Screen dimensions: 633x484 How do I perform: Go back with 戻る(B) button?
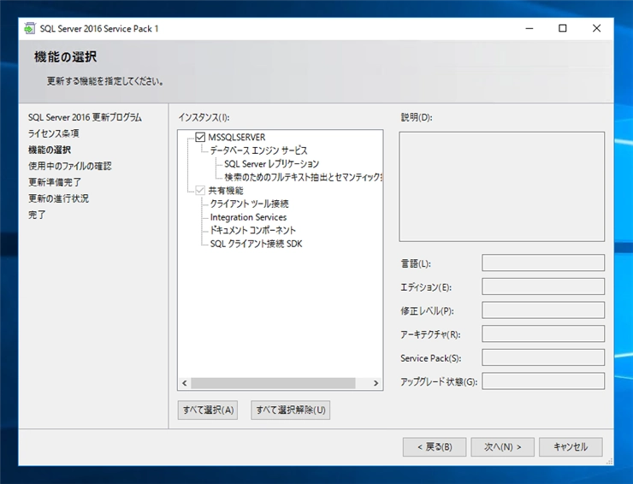pyautogui.click(x=435, y=447)
